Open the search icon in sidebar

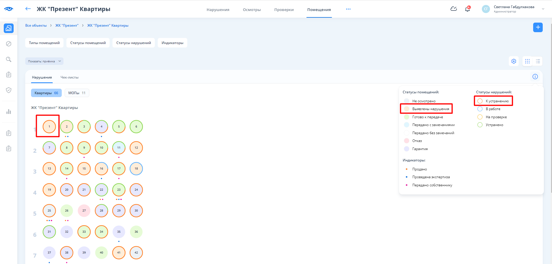pos(9,59)
